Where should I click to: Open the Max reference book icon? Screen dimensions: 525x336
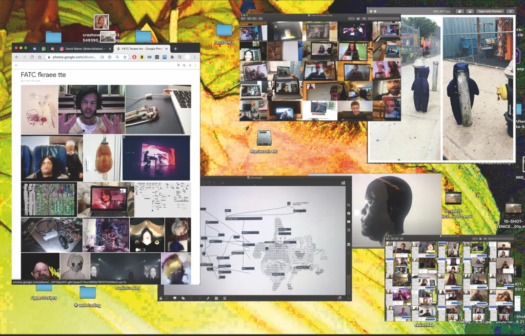pyautogui.click(x=349, y=222)
